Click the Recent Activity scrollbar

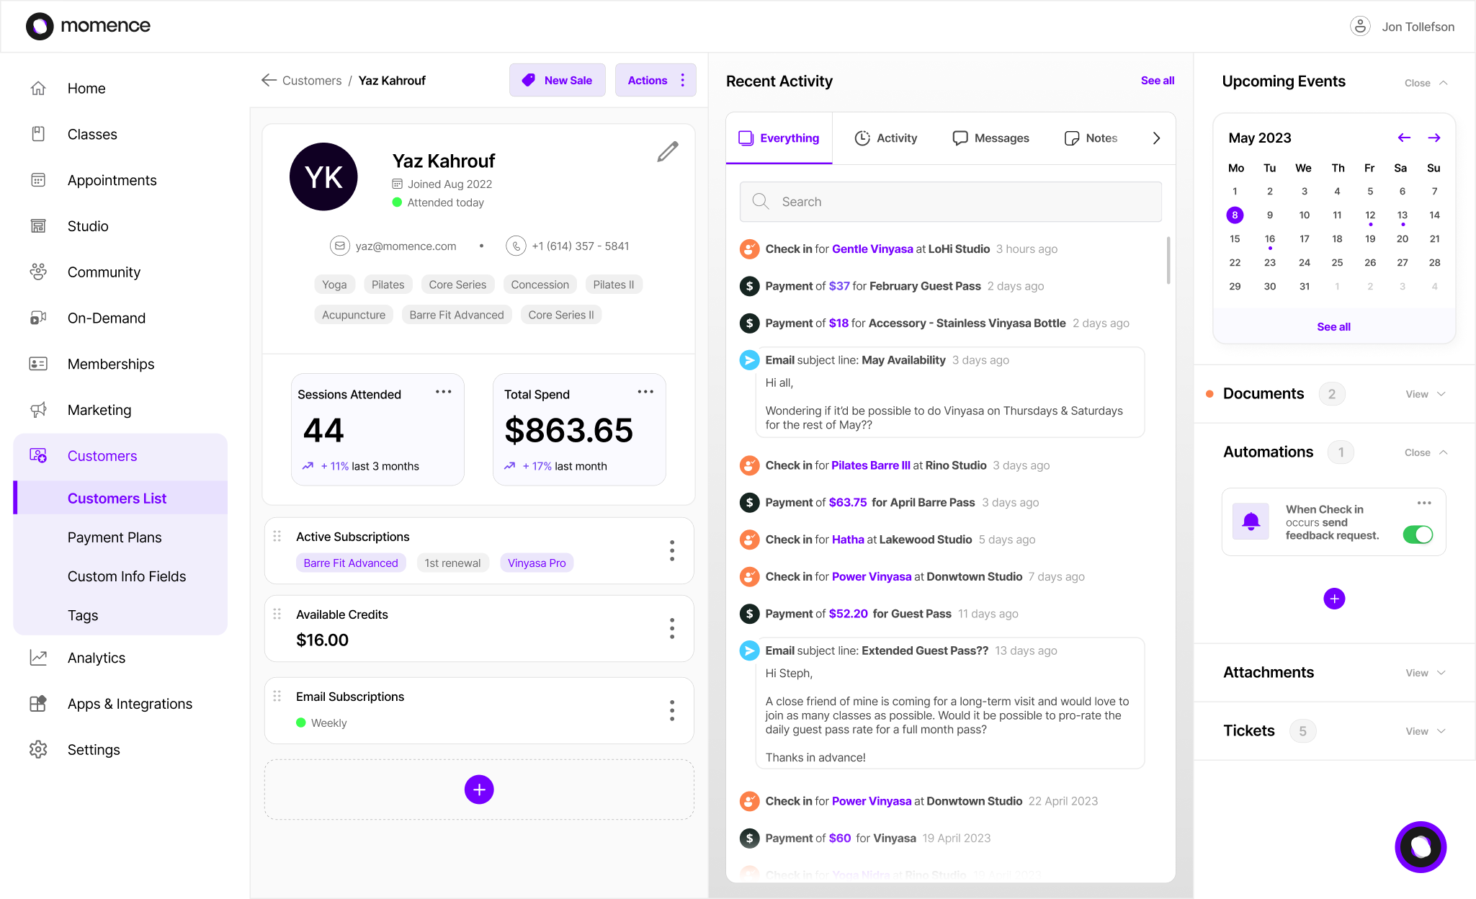pos(1168,259)
